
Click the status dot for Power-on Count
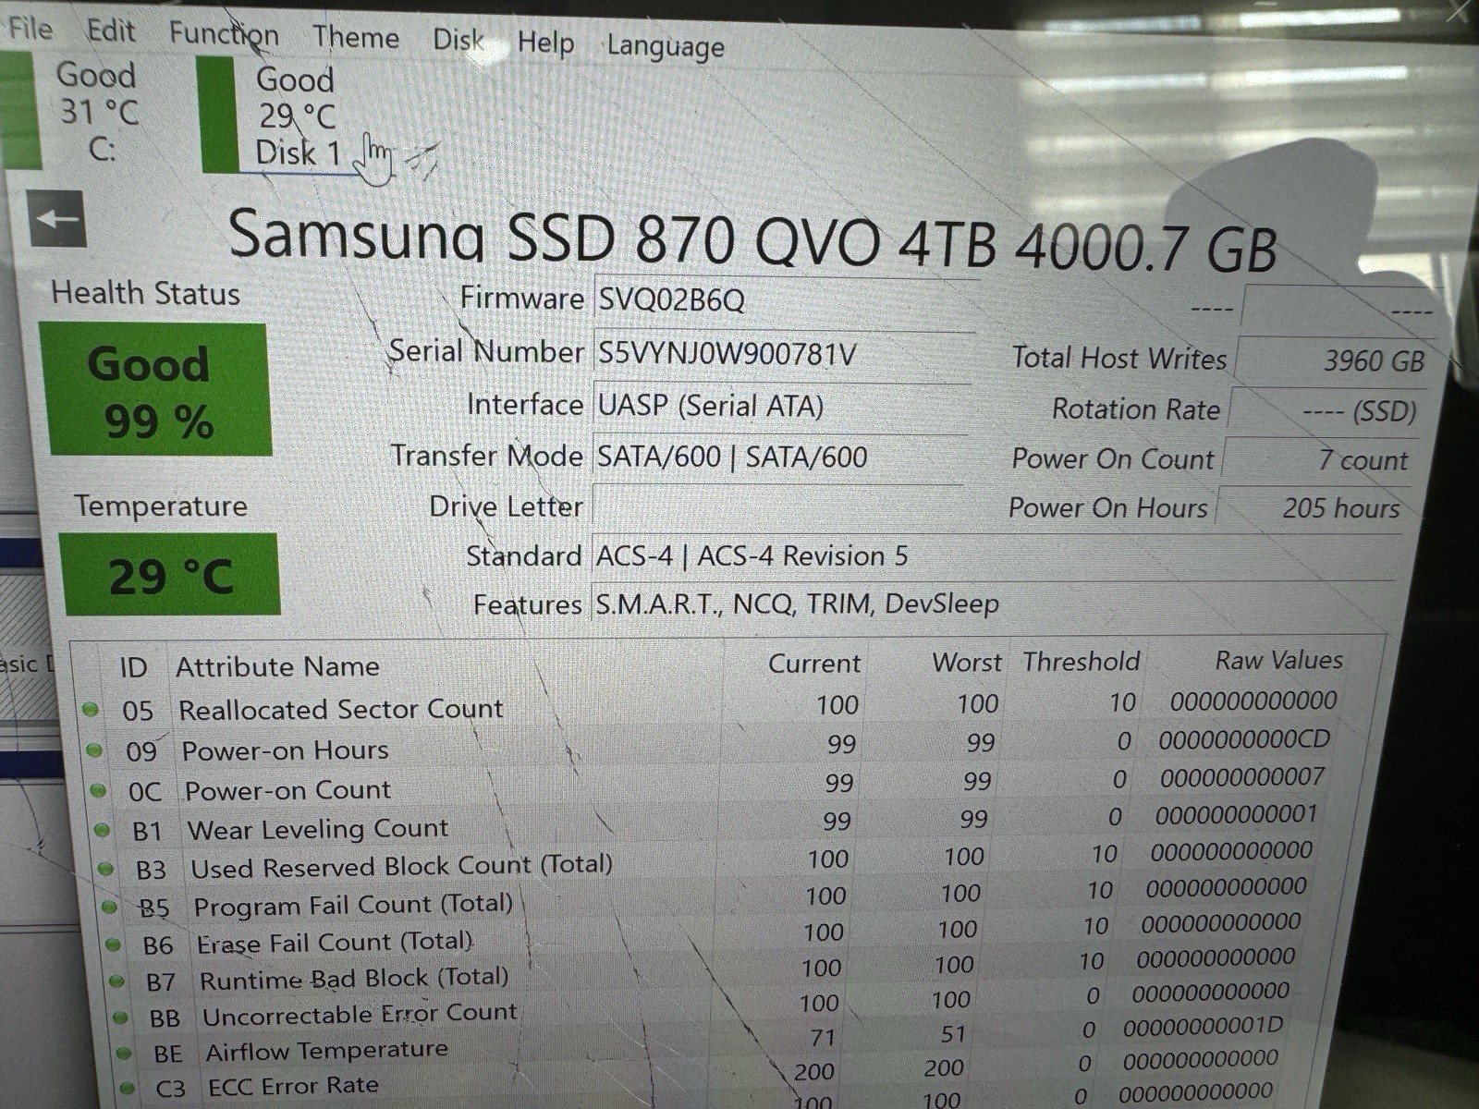point(98,791)
